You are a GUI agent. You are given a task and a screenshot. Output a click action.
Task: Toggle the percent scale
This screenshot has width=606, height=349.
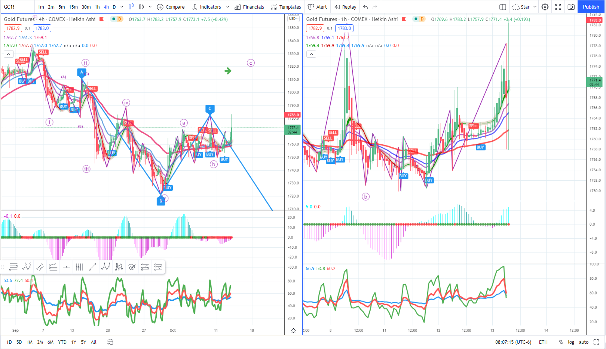[561, 342]
